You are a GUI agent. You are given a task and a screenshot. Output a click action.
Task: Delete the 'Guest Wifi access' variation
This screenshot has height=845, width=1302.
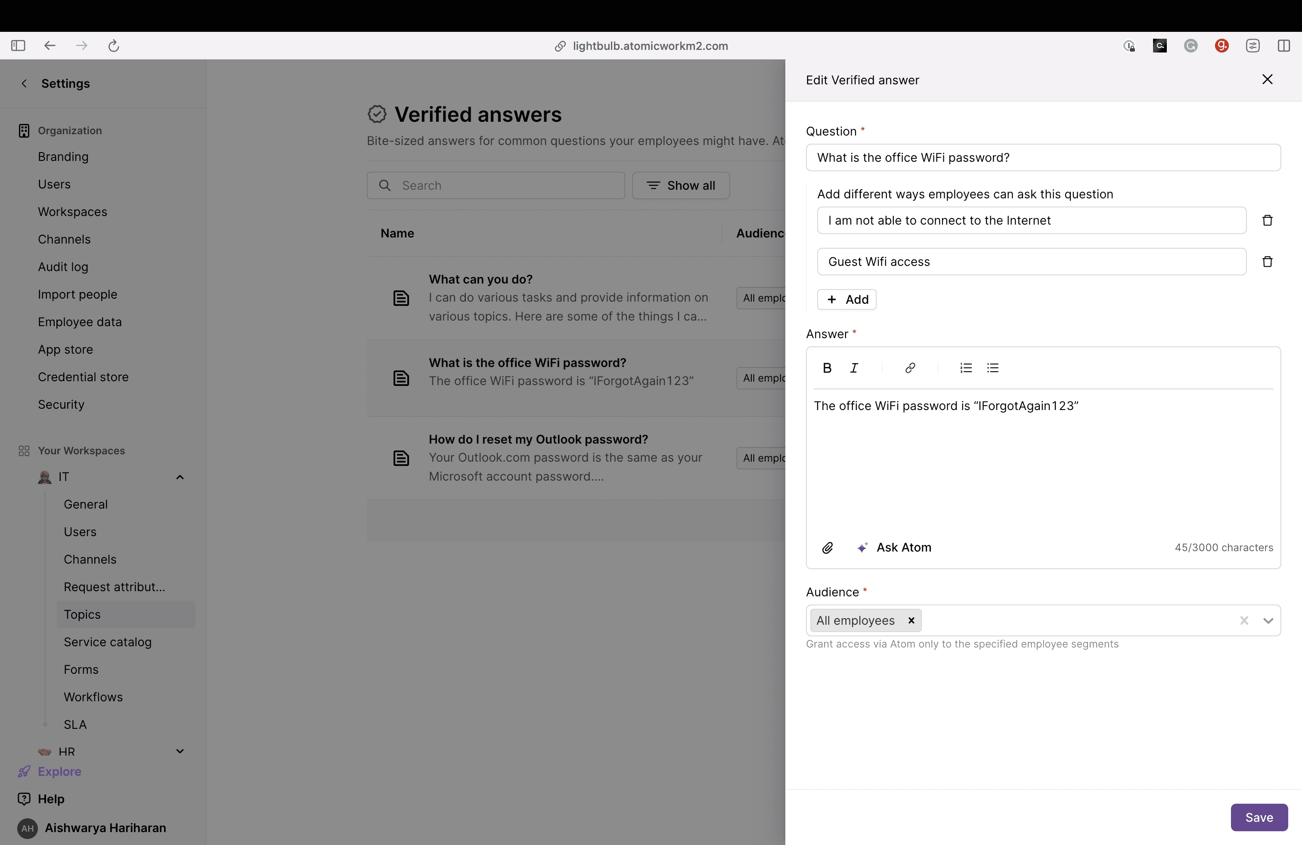(1267, 262)
